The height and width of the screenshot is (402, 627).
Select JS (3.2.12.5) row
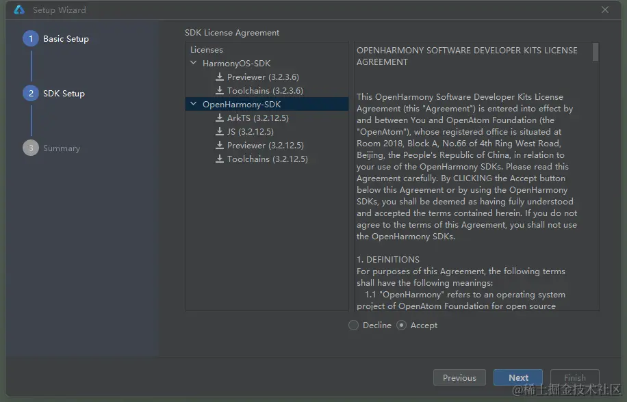pos(267,131)
